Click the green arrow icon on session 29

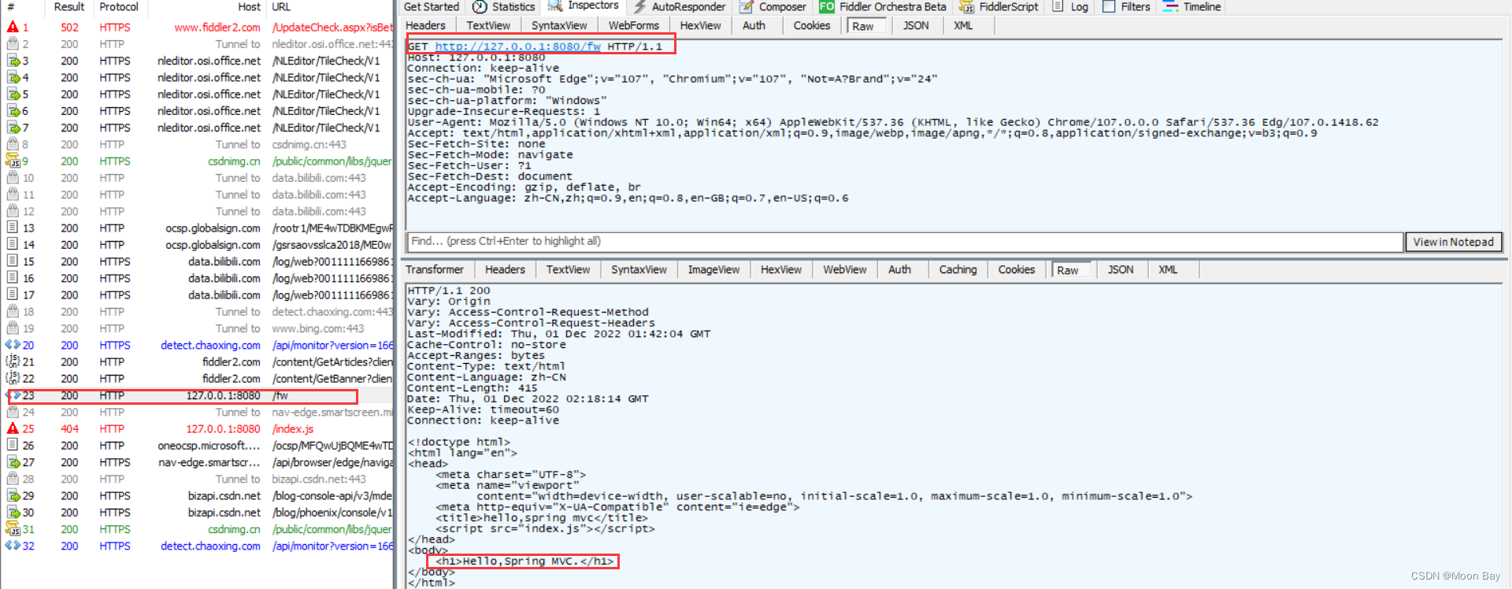tap(13, 495)
